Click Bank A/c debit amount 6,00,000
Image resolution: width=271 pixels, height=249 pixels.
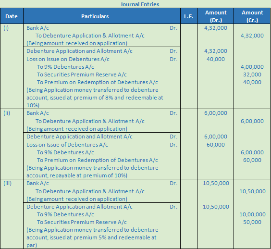point(216,113)
